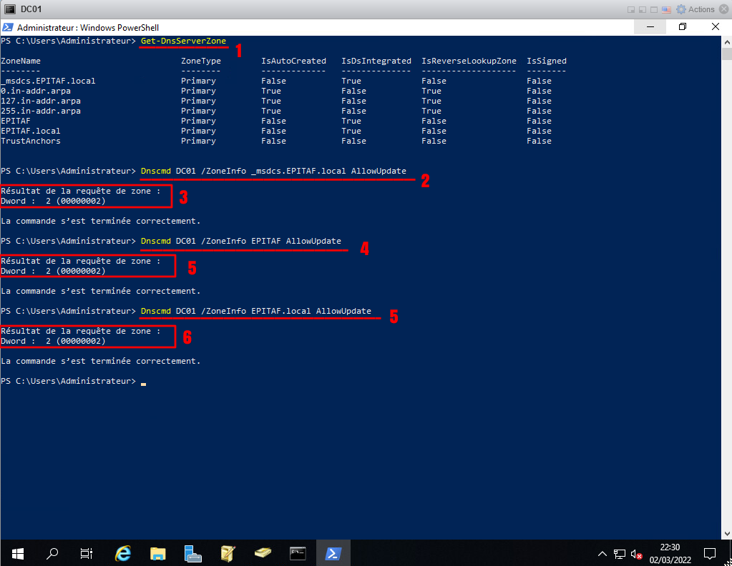The width and height of the screenshot is (732, 566).
Task: Switch to the Command Prompt taskbar icon
Action: (x=298, y=553)
